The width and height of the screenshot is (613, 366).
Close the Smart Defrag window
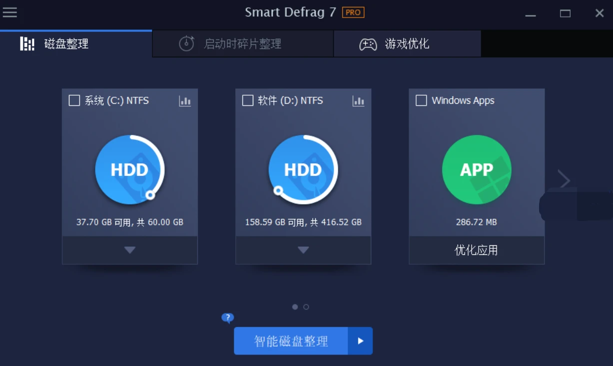(x=600, y=13)
